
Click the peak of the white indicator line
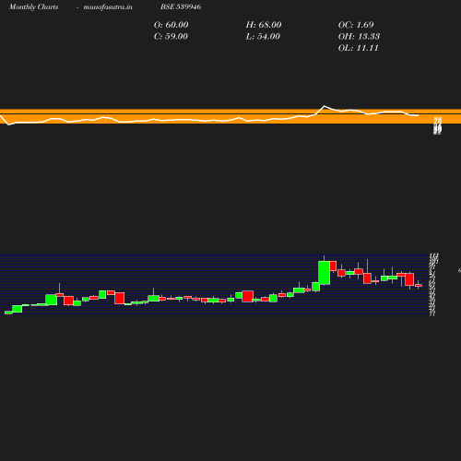[x=325, y=106]
